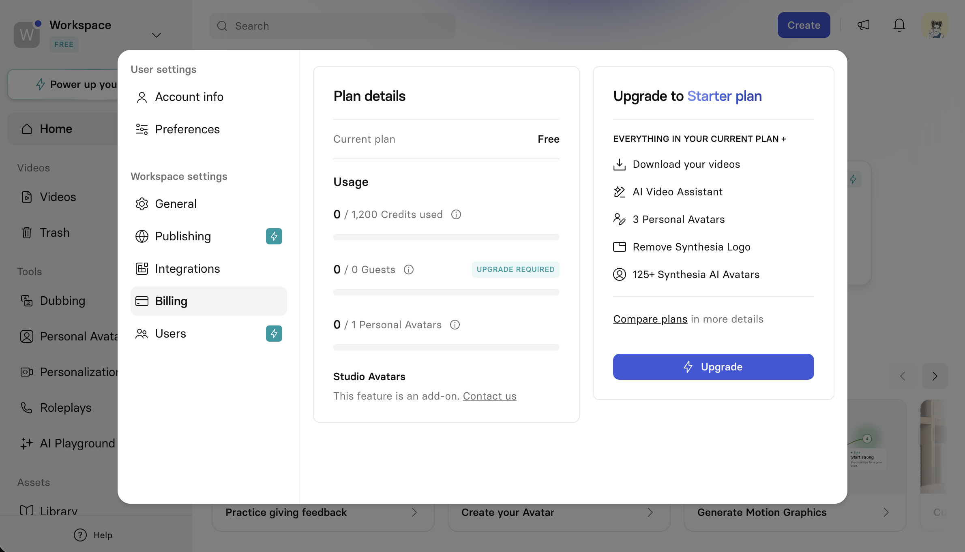Open Integrations settings
This screenshot has height=552, width=965.
tap(208, 269)
